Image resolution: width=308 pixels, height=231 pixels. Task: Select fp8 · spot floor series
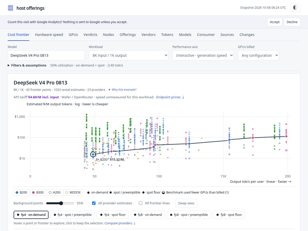(229, 215)
